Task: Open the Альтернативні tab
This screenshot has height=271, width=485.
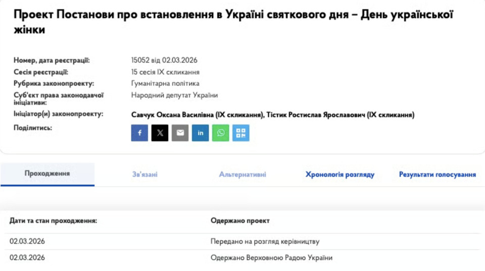Action: [243, 175]
